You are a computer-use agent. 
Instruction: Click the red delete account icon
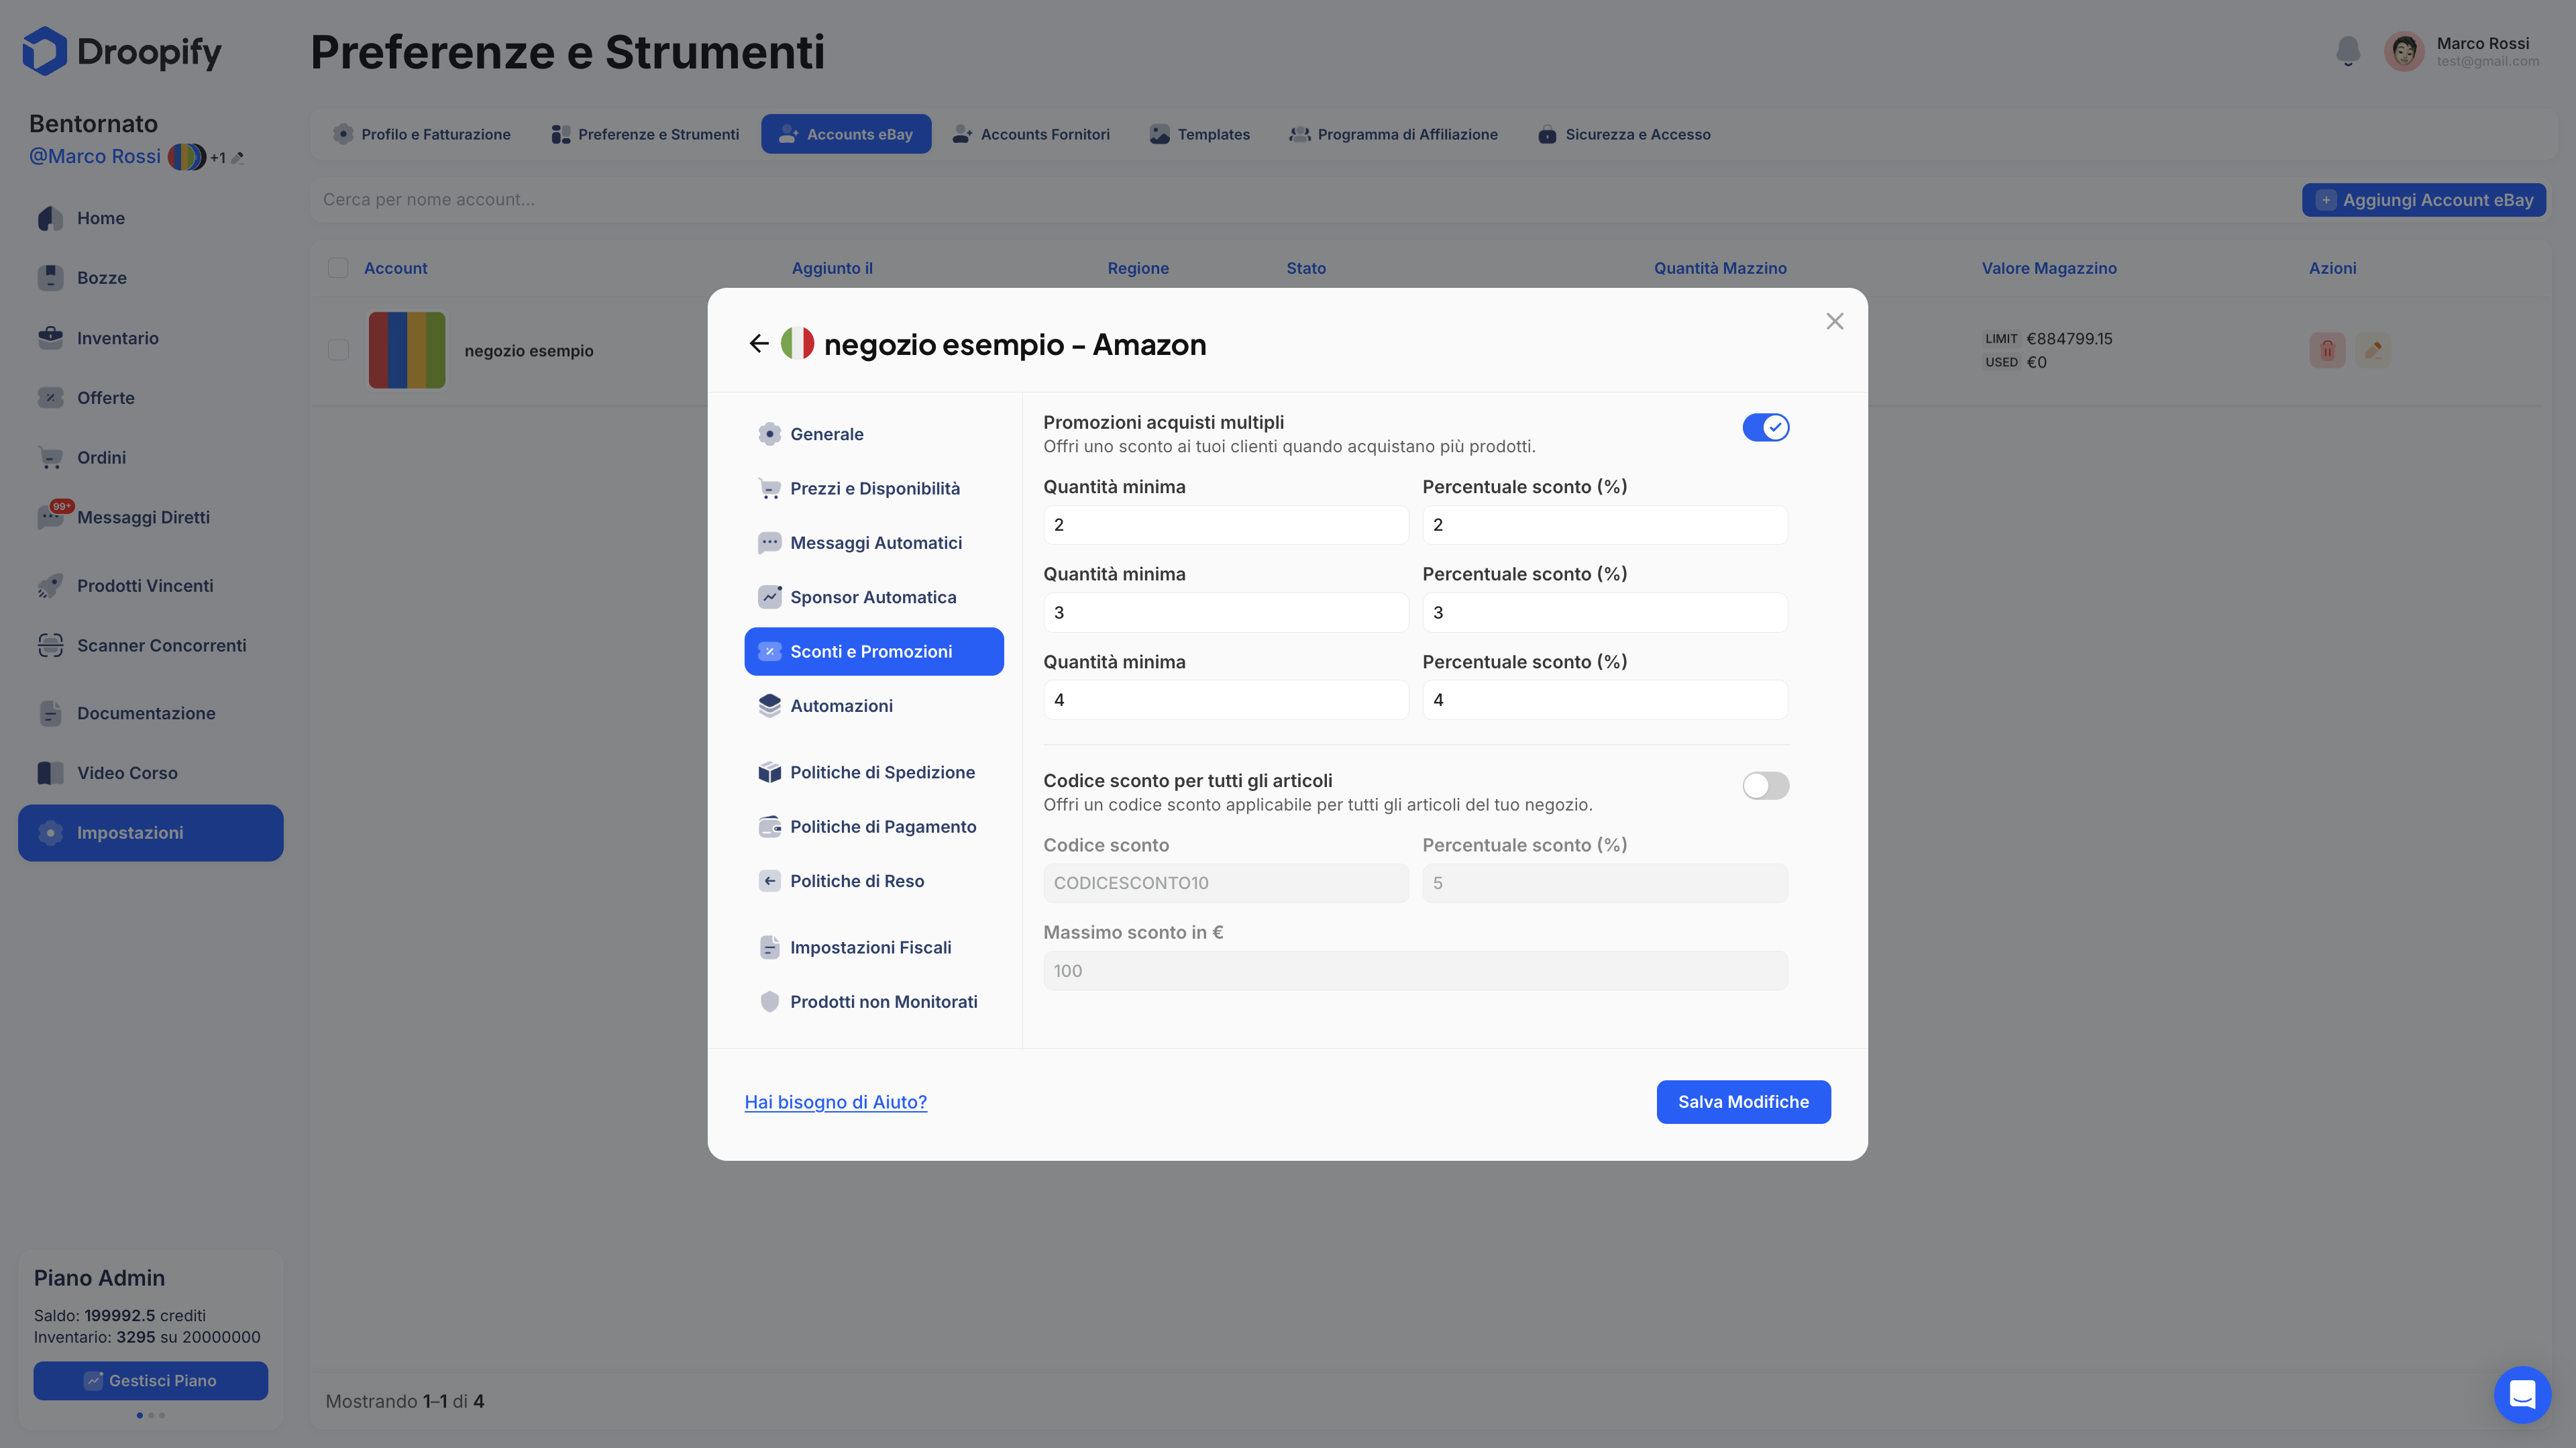[x=2326, y=350]
